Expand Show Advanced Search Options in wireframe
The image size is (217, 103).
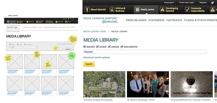[65, 44]
